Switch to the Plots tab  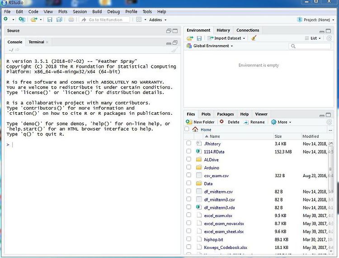pyautogui.click(x=206, y=114)
